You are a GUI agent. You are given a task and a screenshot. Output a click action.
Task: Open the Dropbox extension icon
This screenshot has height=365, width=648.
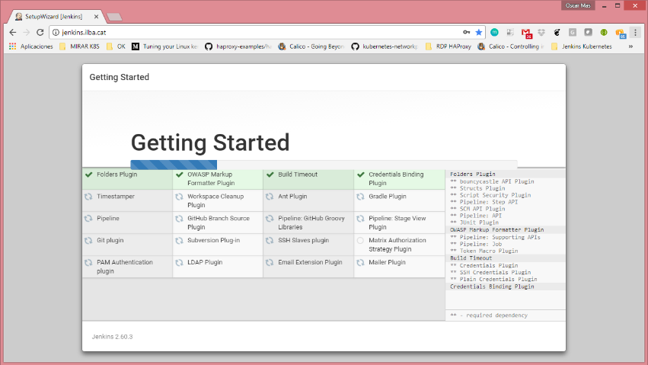(541, 32)
